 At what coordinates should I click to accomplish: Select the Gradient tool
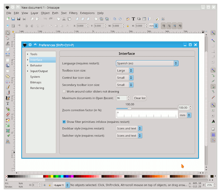pos(8,125)
